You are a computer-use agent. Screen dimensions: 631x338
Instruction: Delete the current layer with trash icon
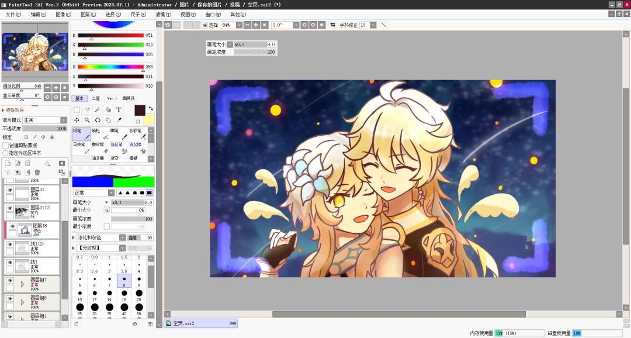tap(37, 173)
